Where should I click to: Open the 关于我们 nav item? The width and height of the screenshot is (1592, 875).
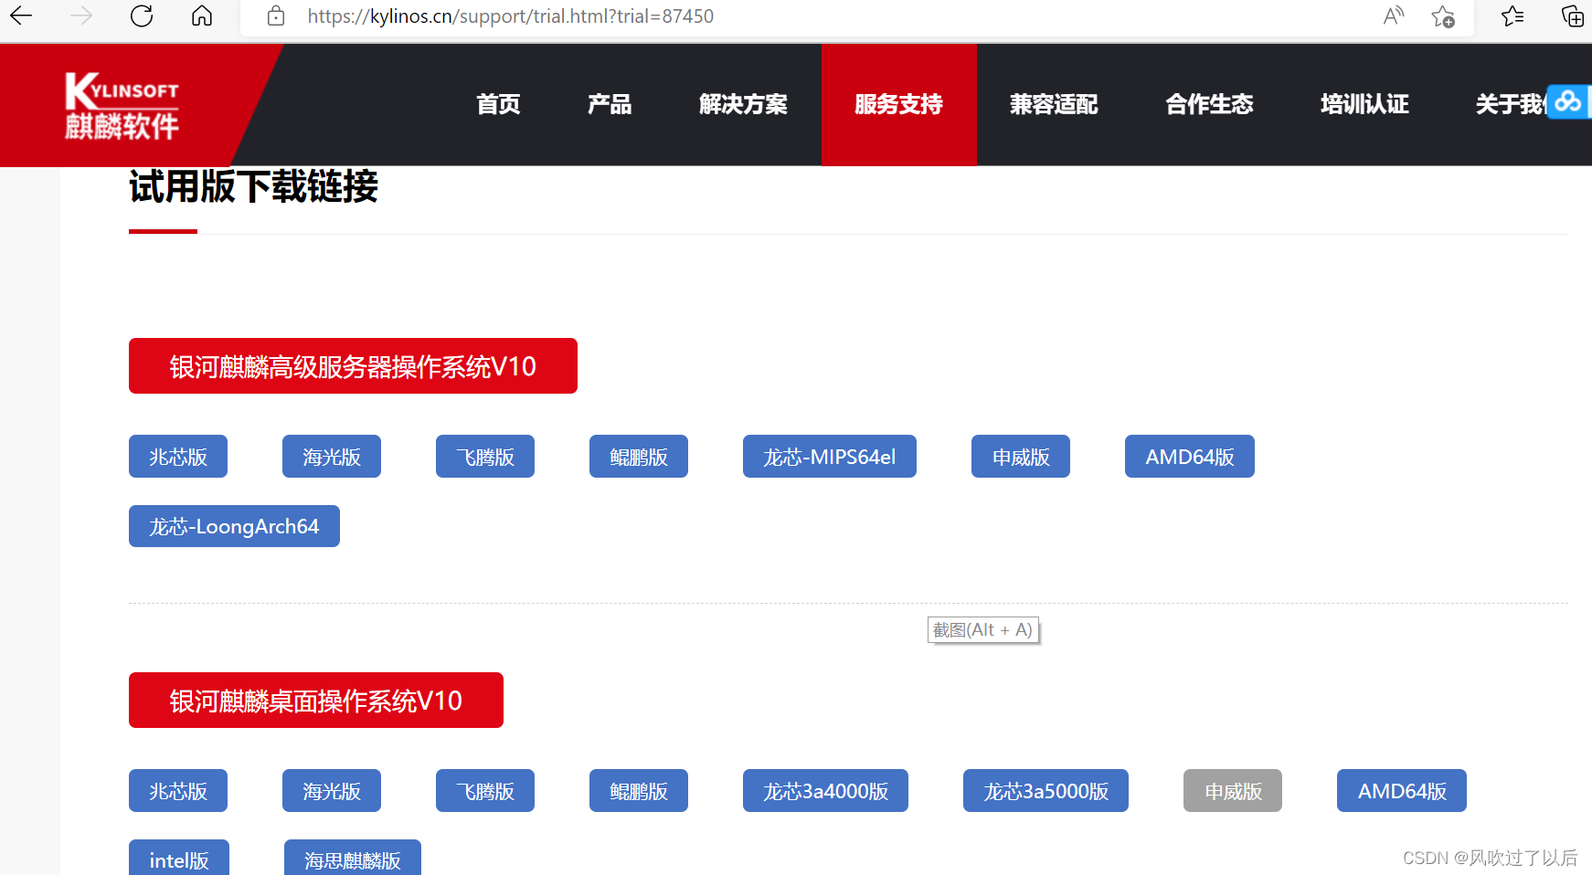pyautogui.click(x=1511, y=104)
